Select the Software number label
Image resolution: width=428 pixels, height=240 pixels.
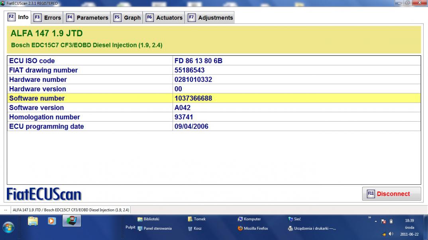pyautogui.click(x=37, y=98)
